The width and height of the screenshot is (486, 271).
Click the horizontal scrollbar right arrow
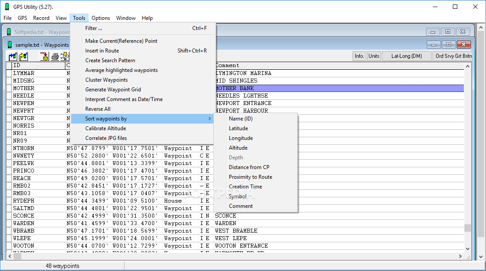click(x=460, y=256)
